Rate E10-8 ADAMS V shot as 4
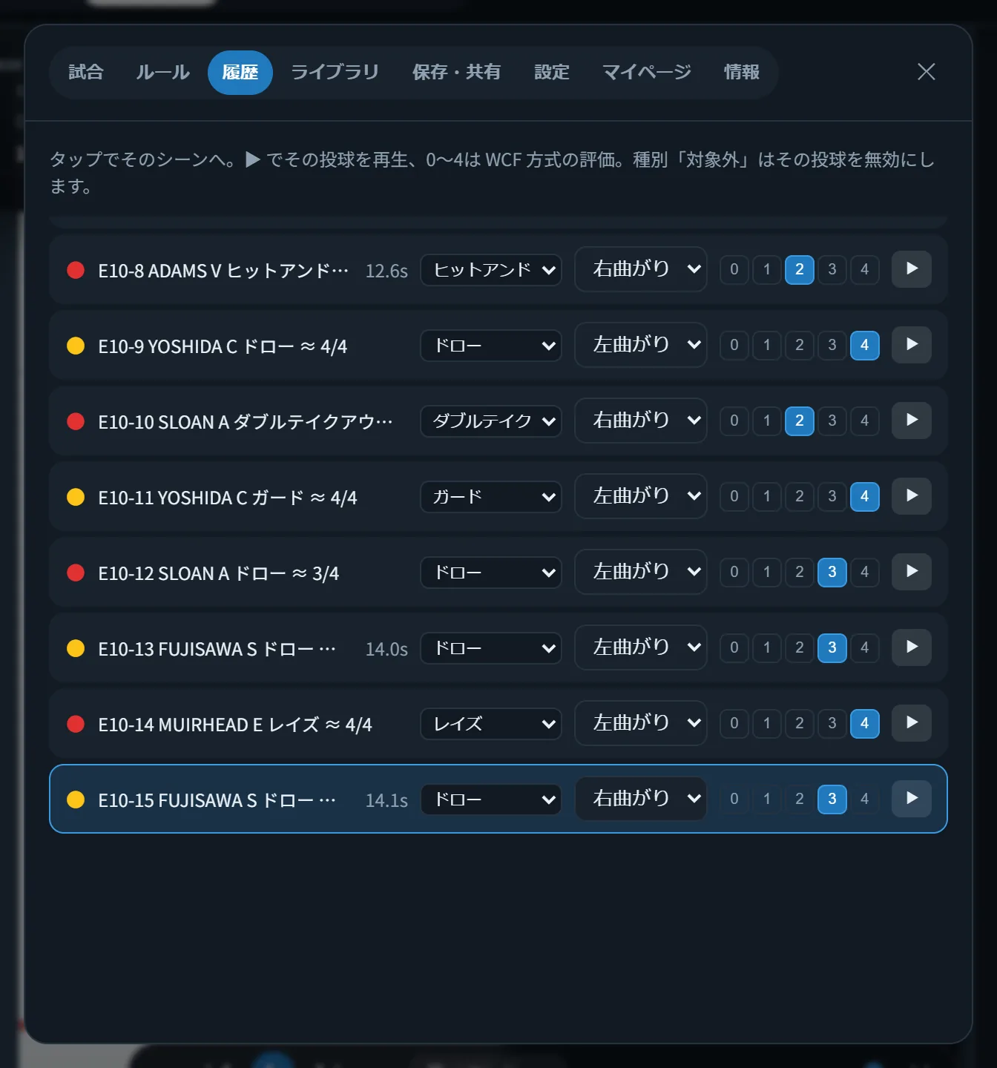The image size is (997, 1068). (864, 269)
